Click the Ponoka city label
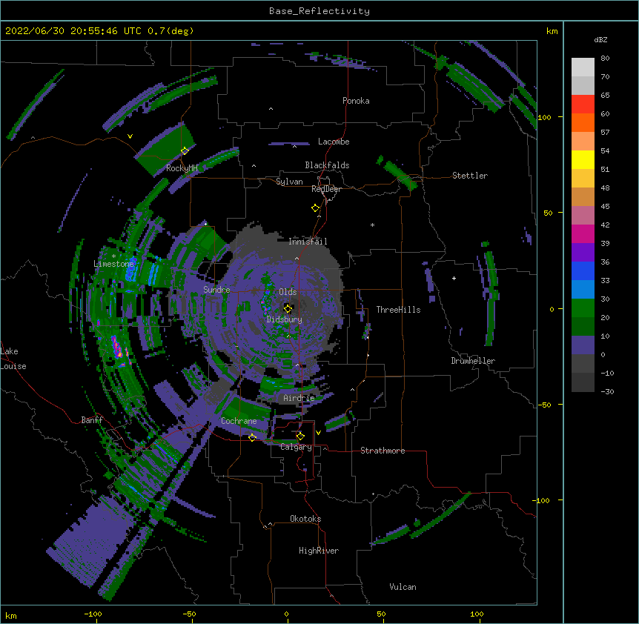 click(356, 101)
